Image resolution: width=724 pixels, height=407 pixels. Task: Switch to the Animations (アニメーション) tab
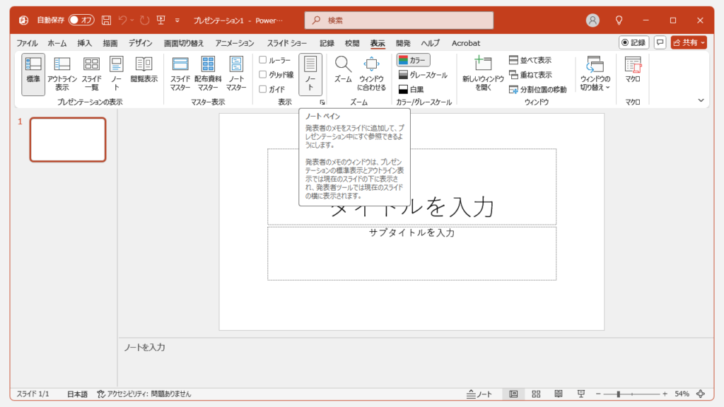click(235, 43)
